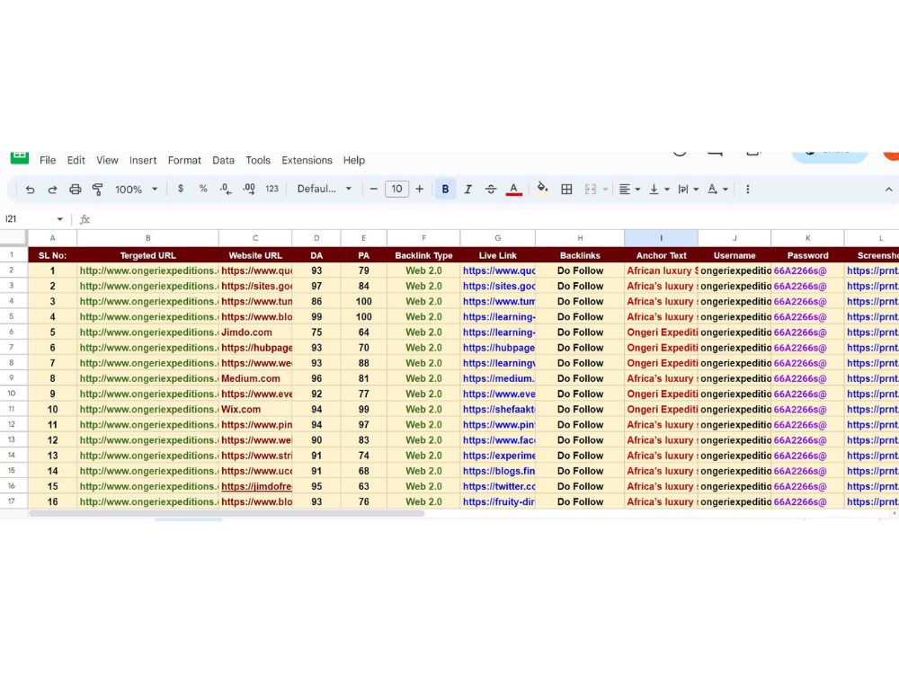Open the three-dot More toolbar options
The height and width of the screenshot is (674, 899).
(748, 189)
